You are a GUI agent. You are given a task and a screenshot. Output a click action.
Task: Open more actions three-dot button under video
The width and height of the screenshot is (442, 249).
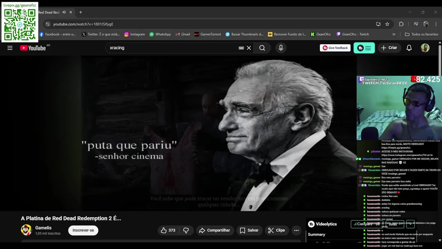pos(296,230)
